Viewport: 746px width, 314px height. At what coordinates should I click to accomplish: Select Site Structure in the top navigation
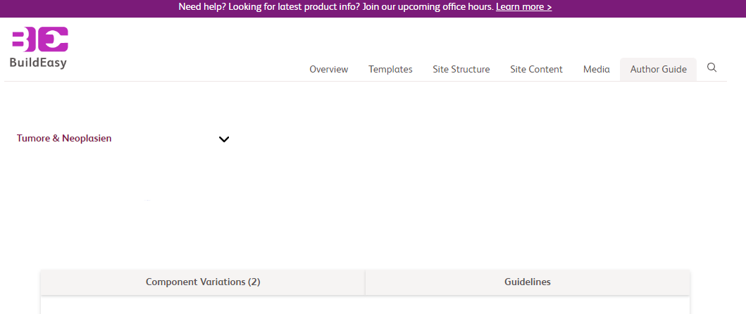click(461, 70)
